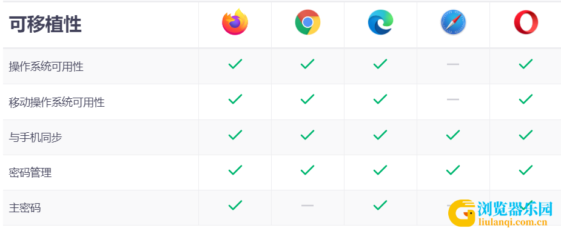Viewport: 561px width, 228px height.
Task: Click Safari checkmark in 与手机同步 row
Action: (453, 135)
